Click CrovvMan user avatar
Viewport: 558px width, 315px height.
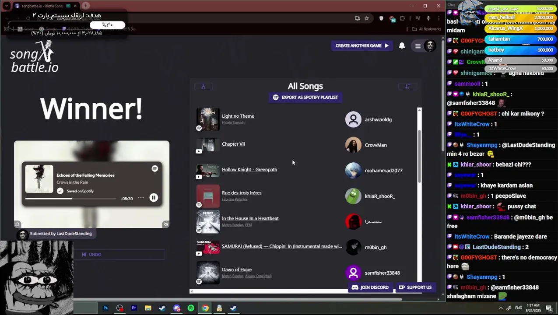pos(353,145)
